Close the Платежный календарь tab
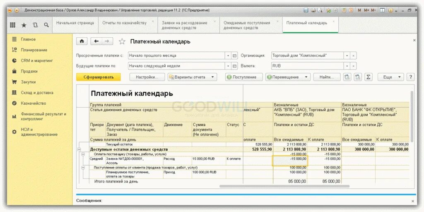Viewport: 424px width, 212px height. coord(333,22)
